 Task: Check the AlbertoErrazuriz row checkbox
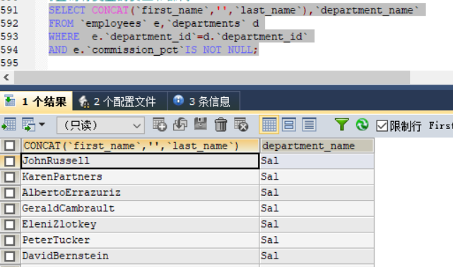[10, 193]
